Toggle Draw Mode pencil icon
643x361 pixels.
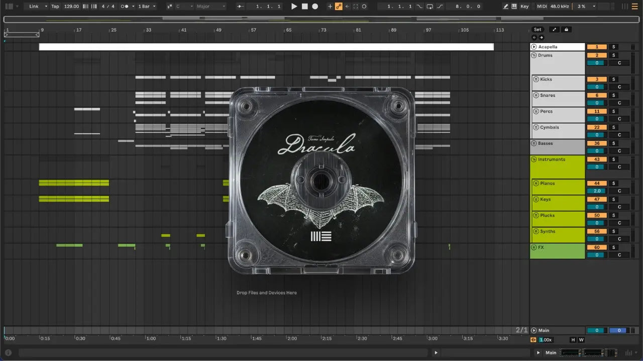(x=506, y=7)
